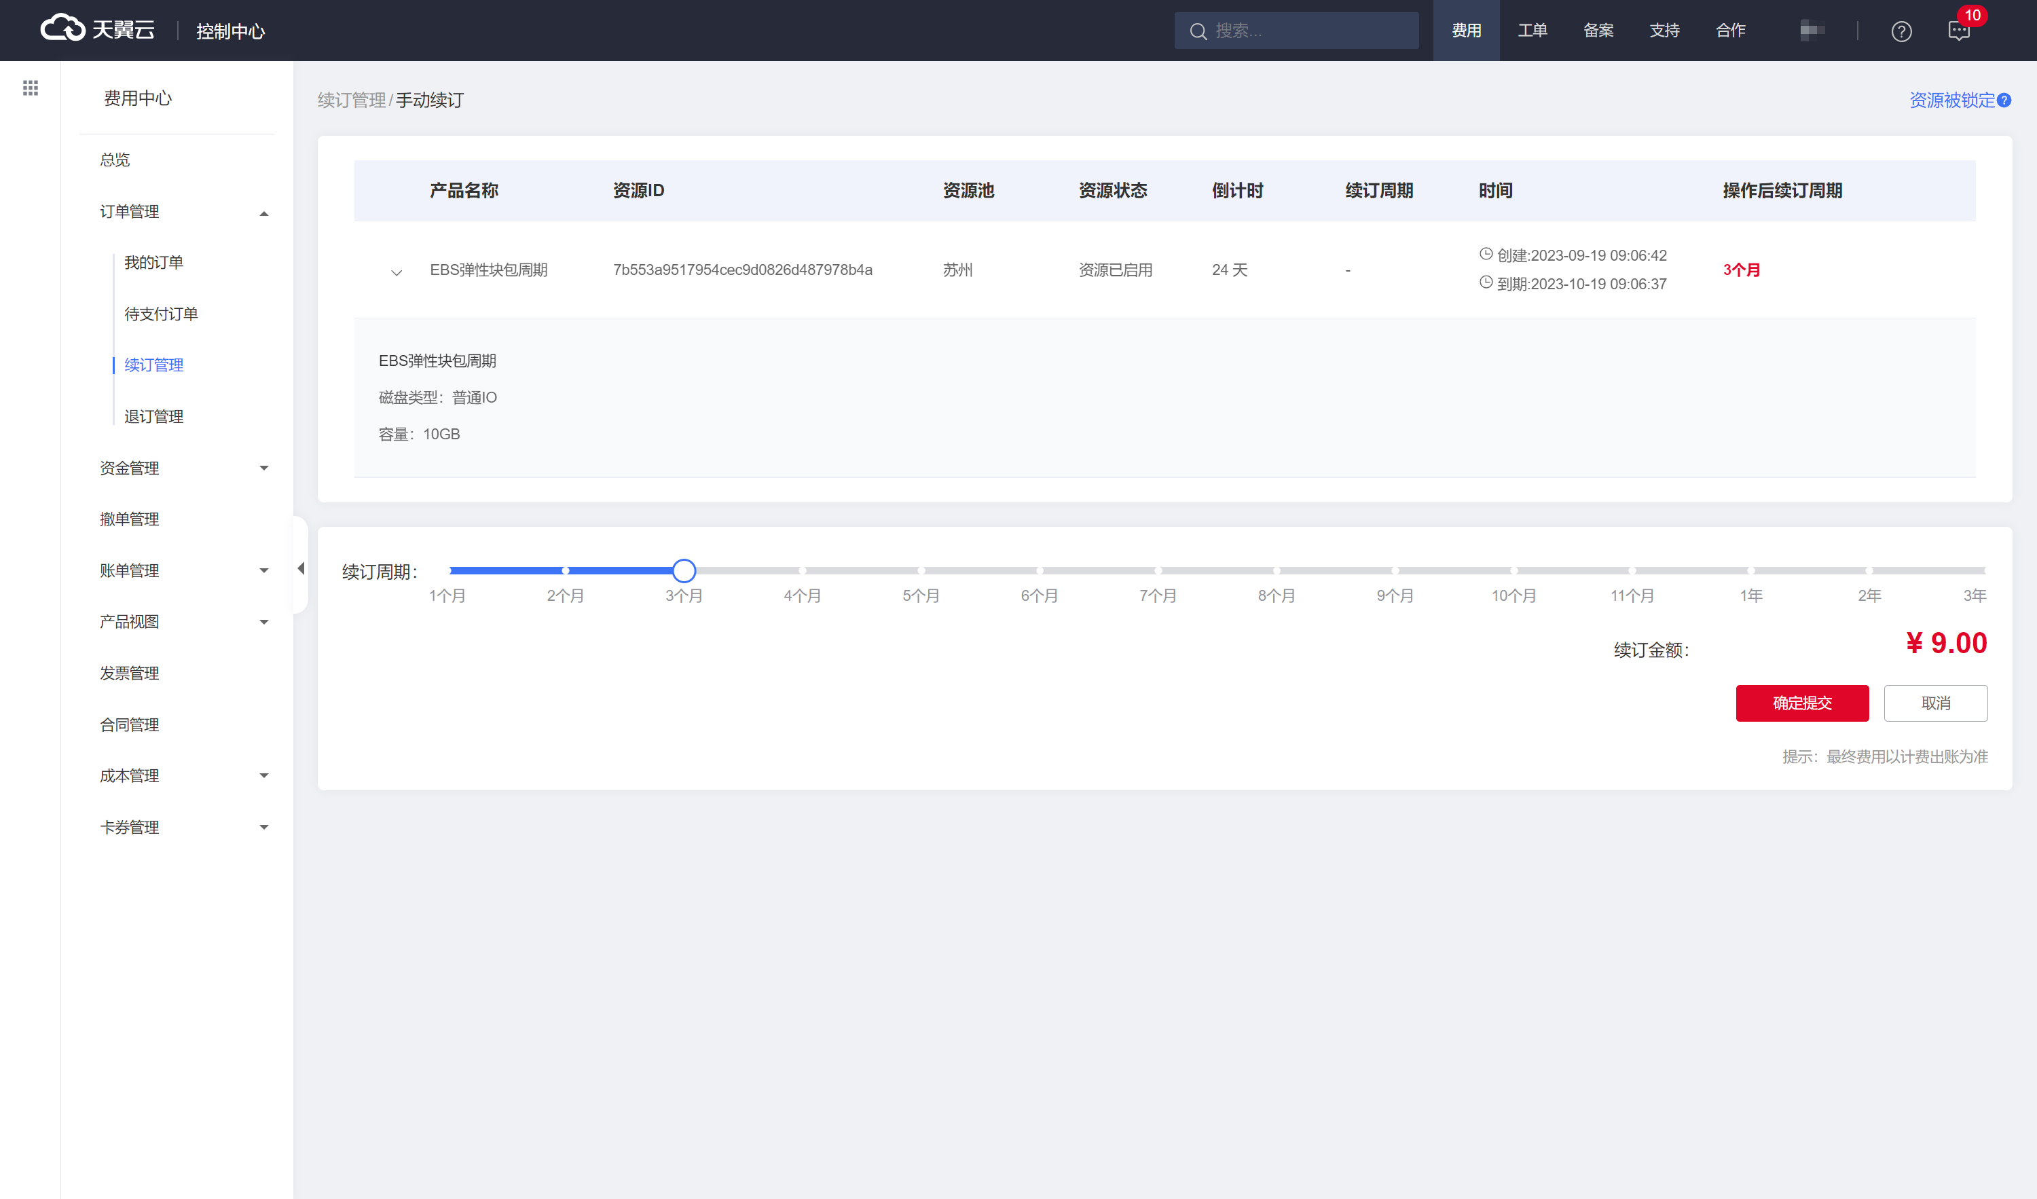Viewport: 2037px width, 1199px height.
Task: Open the app grid menu icon
Action: point(31,88)
